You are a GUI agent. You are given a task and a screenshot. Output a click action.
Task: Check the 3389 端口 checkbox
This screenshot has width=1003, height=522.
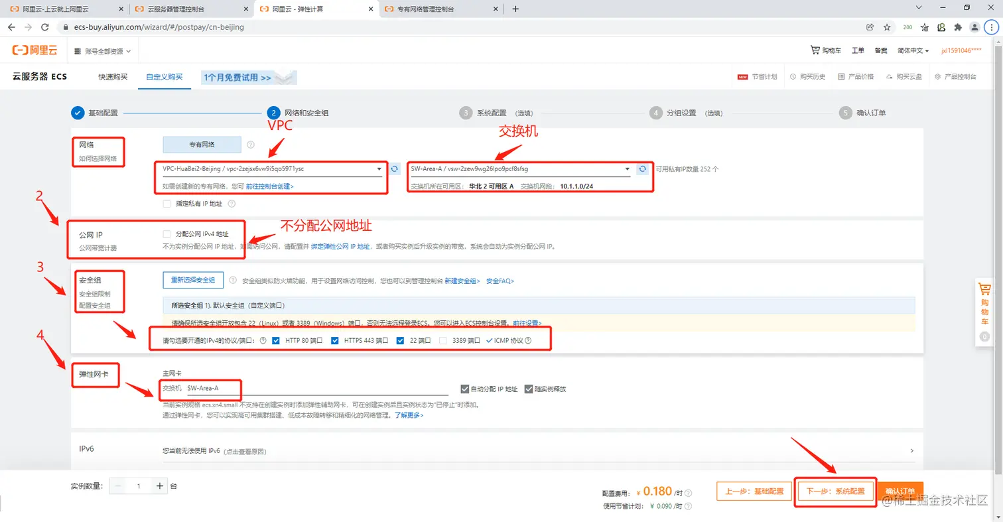[x=442, y=340]
